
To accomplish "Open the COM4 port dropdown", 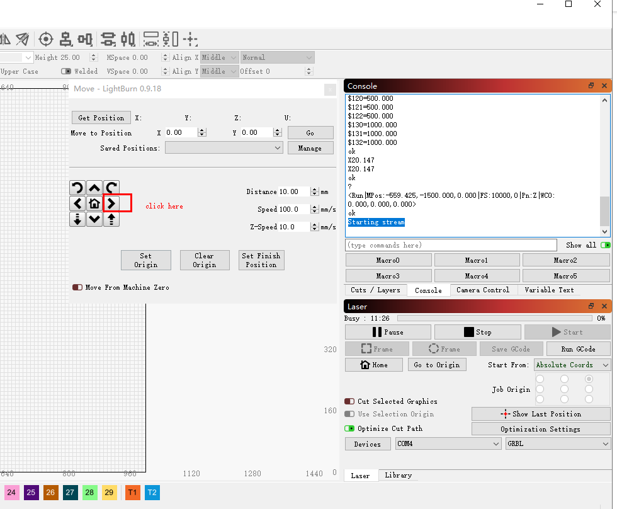I will tap(448, 443).
